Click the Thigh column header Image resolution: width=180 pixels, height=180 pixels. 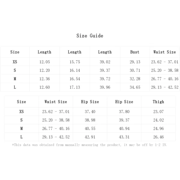pyautogui.click(x=158, y=102)
